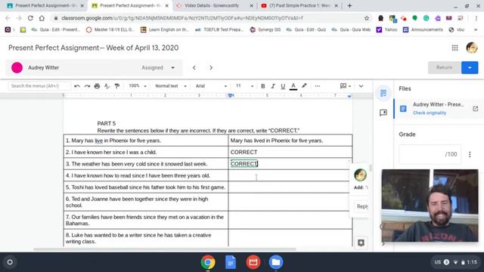The height and width of the screenshot is (272, 484).
Task: Bookmark this page with the star icon
Action: [x=366, y=18]
